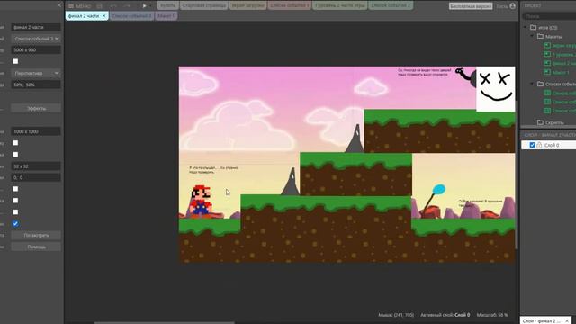Open the Перспектива dropdown

tap(36, 73)
